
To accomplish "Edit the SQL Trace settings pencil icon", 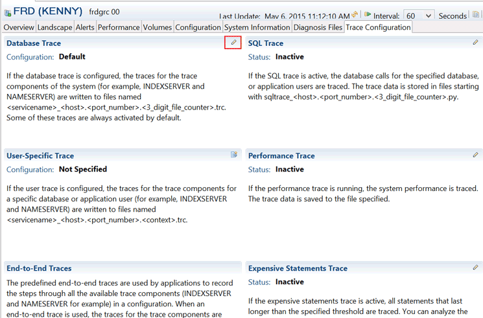I will point(475,42).
